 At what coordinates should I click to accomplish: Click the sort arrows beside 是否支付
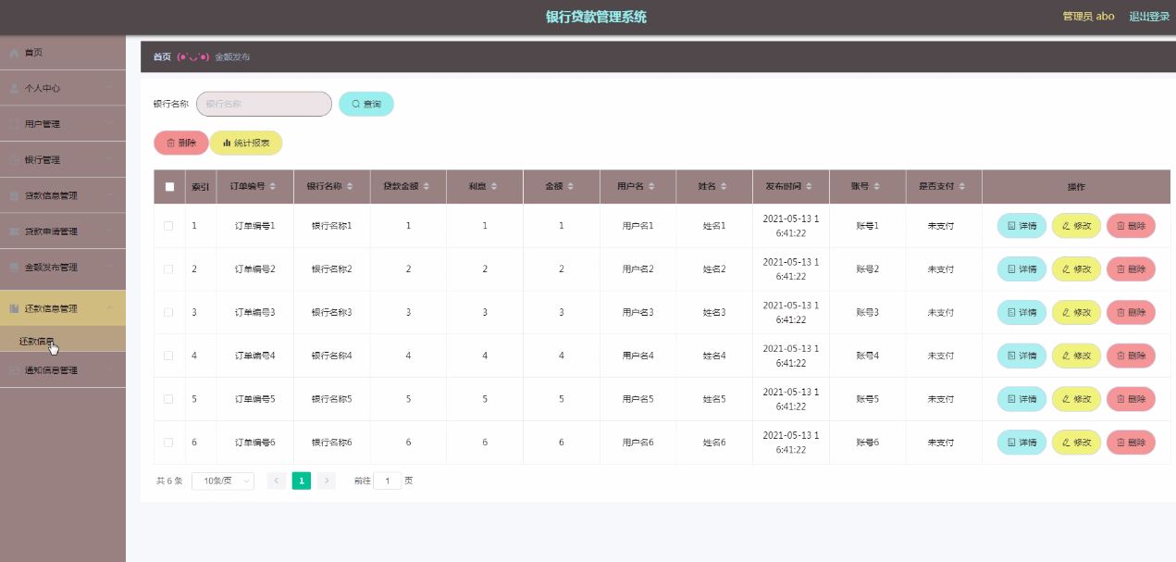[963, 187]
